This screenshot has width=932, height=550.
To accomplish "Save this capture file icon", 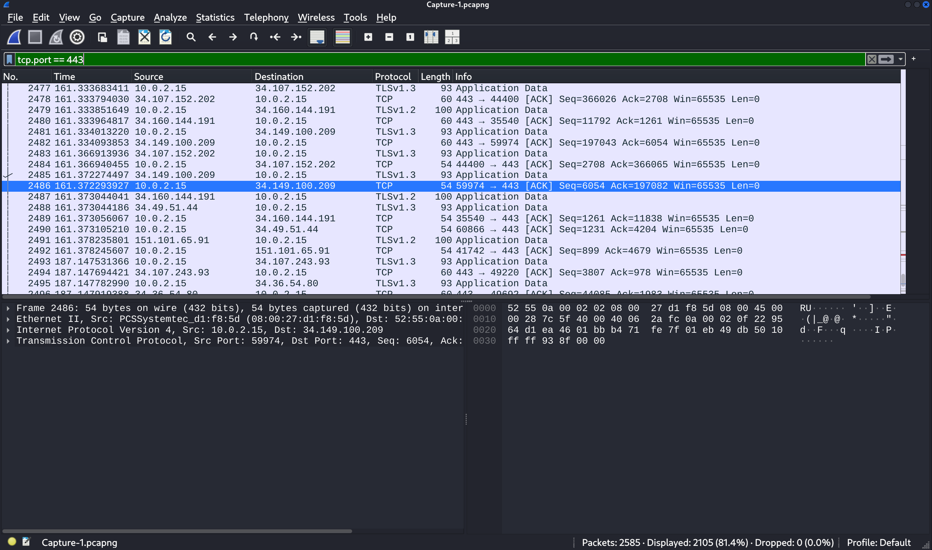I will coord(123,37).
